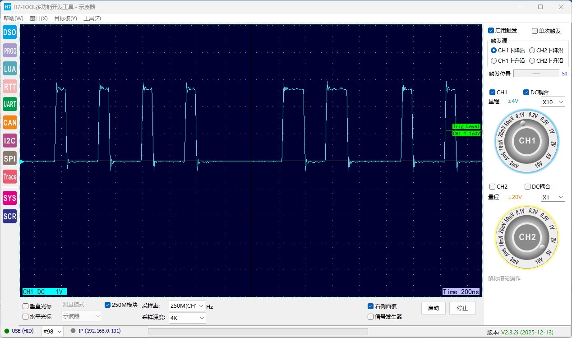The image size is (572, 338).
Task: Open 采样深度 4K depth dropdown
Action: coord(187,318)
